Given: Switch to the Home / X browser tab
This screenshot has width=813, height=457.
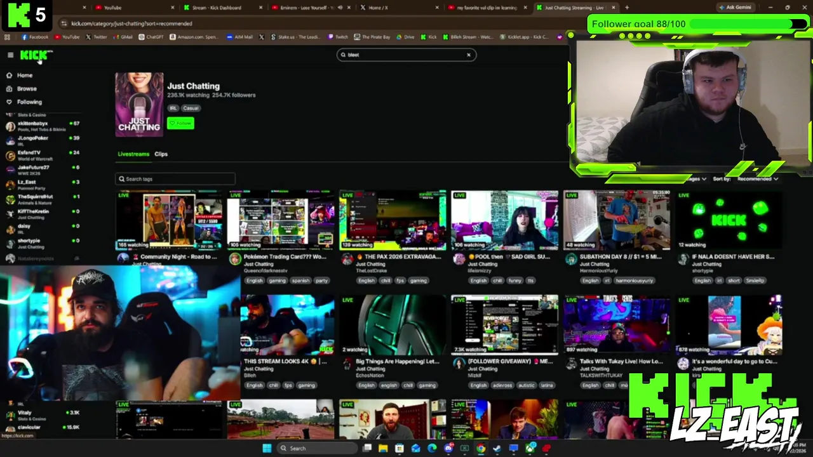Looking at the screenshot, I should coord(397,8).
